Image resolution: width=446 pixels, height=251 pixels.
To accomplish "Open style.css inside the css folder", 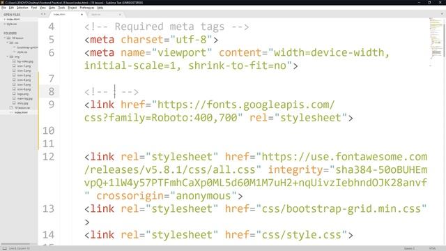I will [22, 52].
